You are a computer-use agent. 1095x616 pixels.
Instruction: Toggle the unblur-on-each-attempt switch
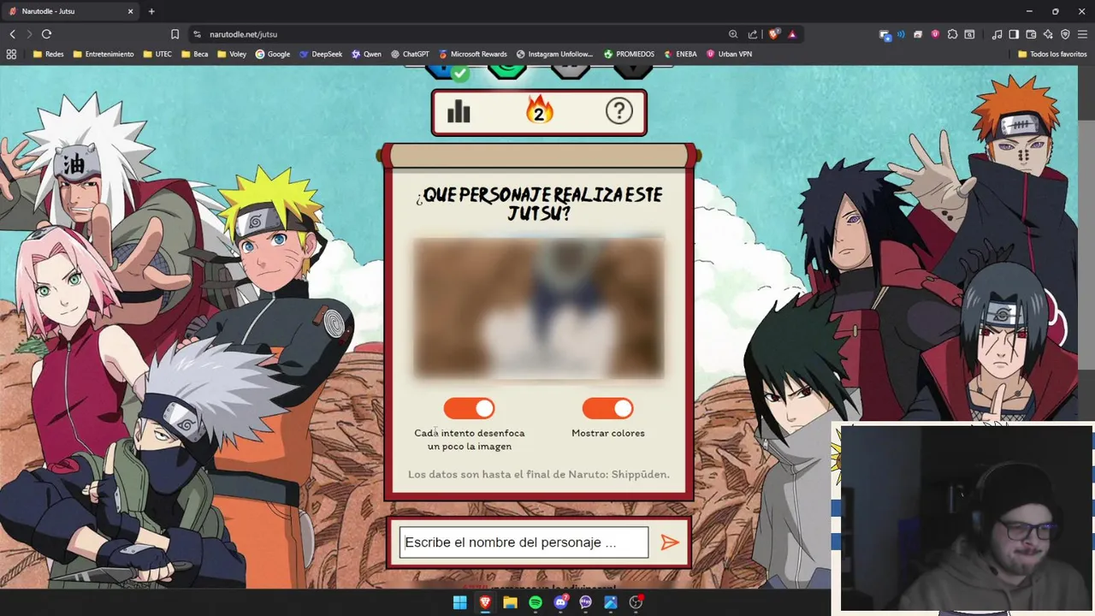click(x=469, y=408)
